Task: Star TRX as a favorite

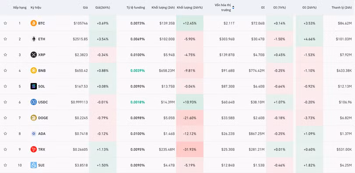Action: [5, 149]
